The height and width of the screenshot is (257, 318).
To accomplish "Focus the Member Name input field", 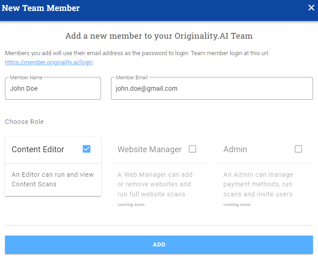I will (53, 88).
